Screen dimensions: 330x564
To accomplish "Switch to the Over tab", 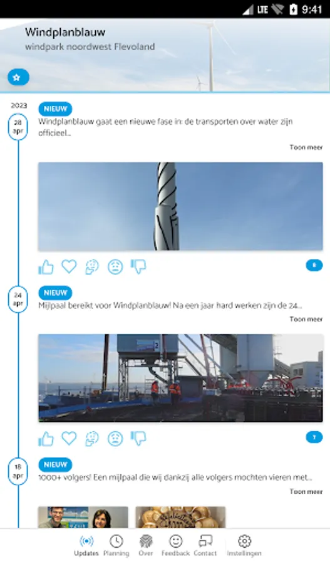I will click(146, 546).
